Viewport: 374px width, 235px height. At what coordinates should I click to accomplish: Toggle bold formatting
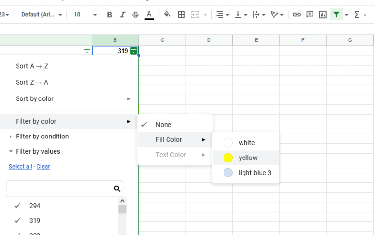click(x=109, y=15)
